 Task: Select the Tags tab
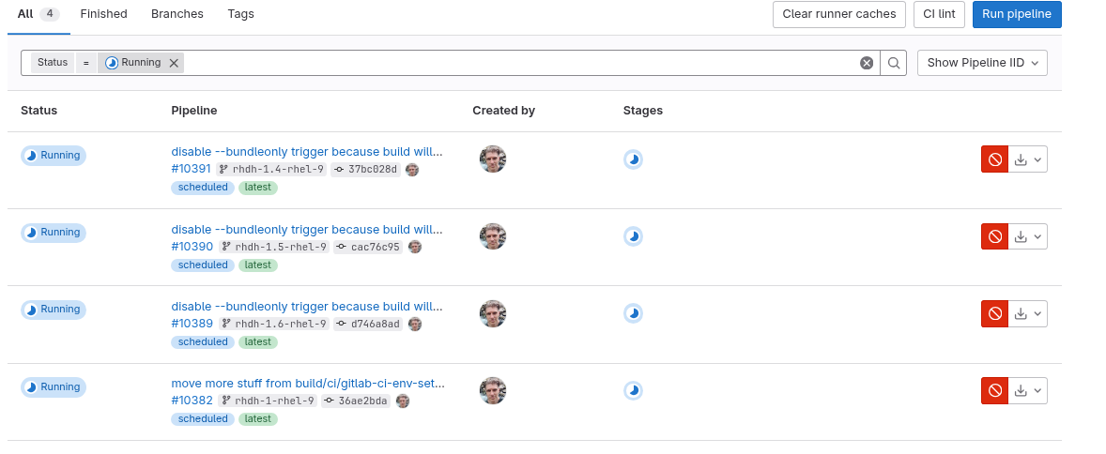(x=240, y=14)
